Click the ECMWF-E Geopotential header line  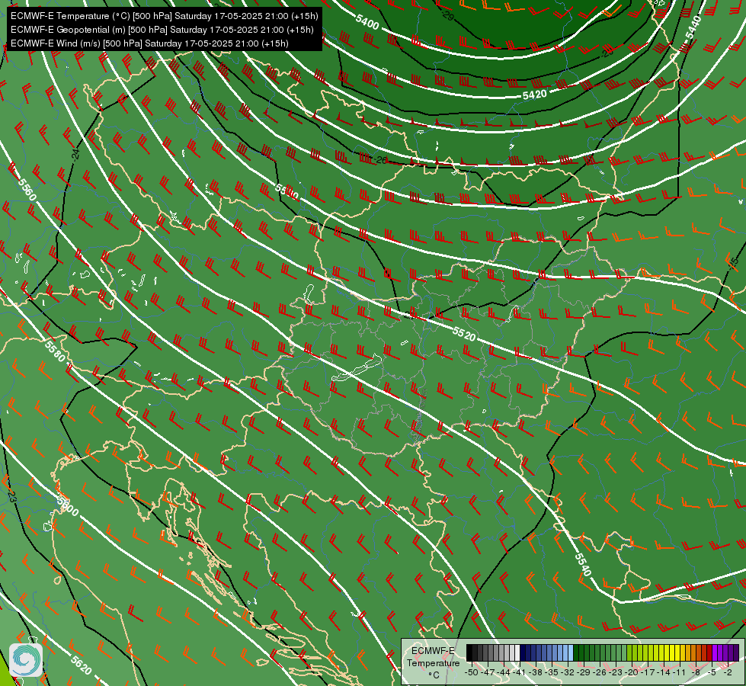162,30
